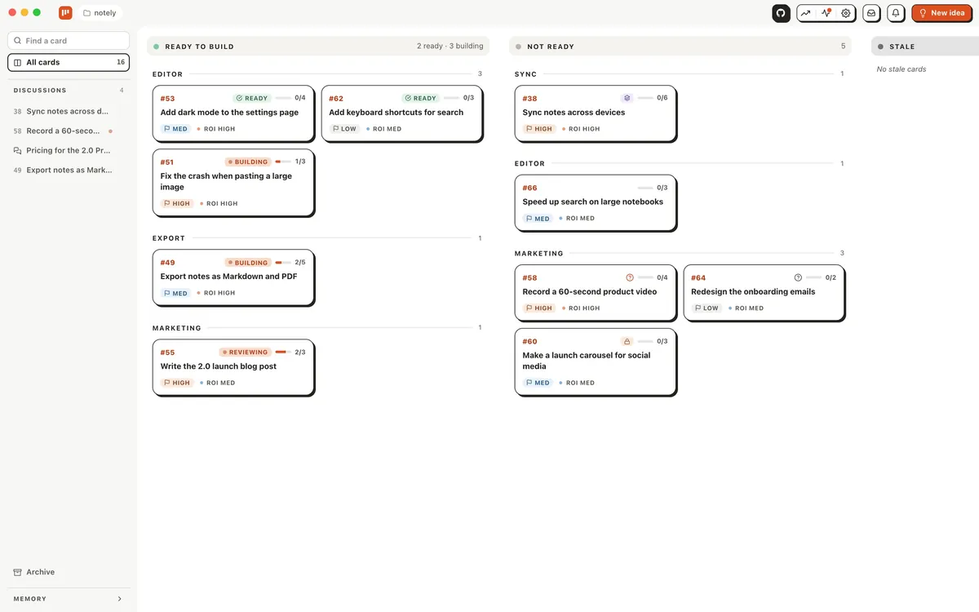Click the HIGH priority flag on card #38

tap(539, 129)
